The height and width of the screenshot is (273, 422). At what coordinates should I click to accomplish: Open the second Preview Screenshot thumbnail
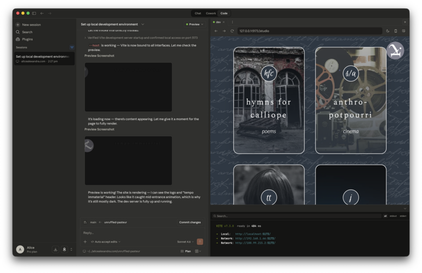128,160
